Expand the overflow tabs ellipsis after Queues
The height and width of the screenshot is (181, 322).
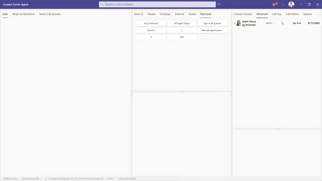[x=318, y=14]
